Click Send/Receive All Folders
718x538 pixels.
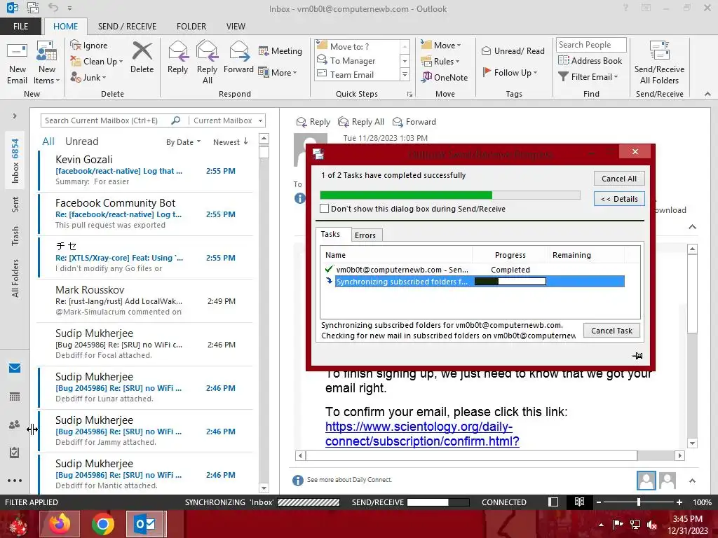tap(659, 62)
